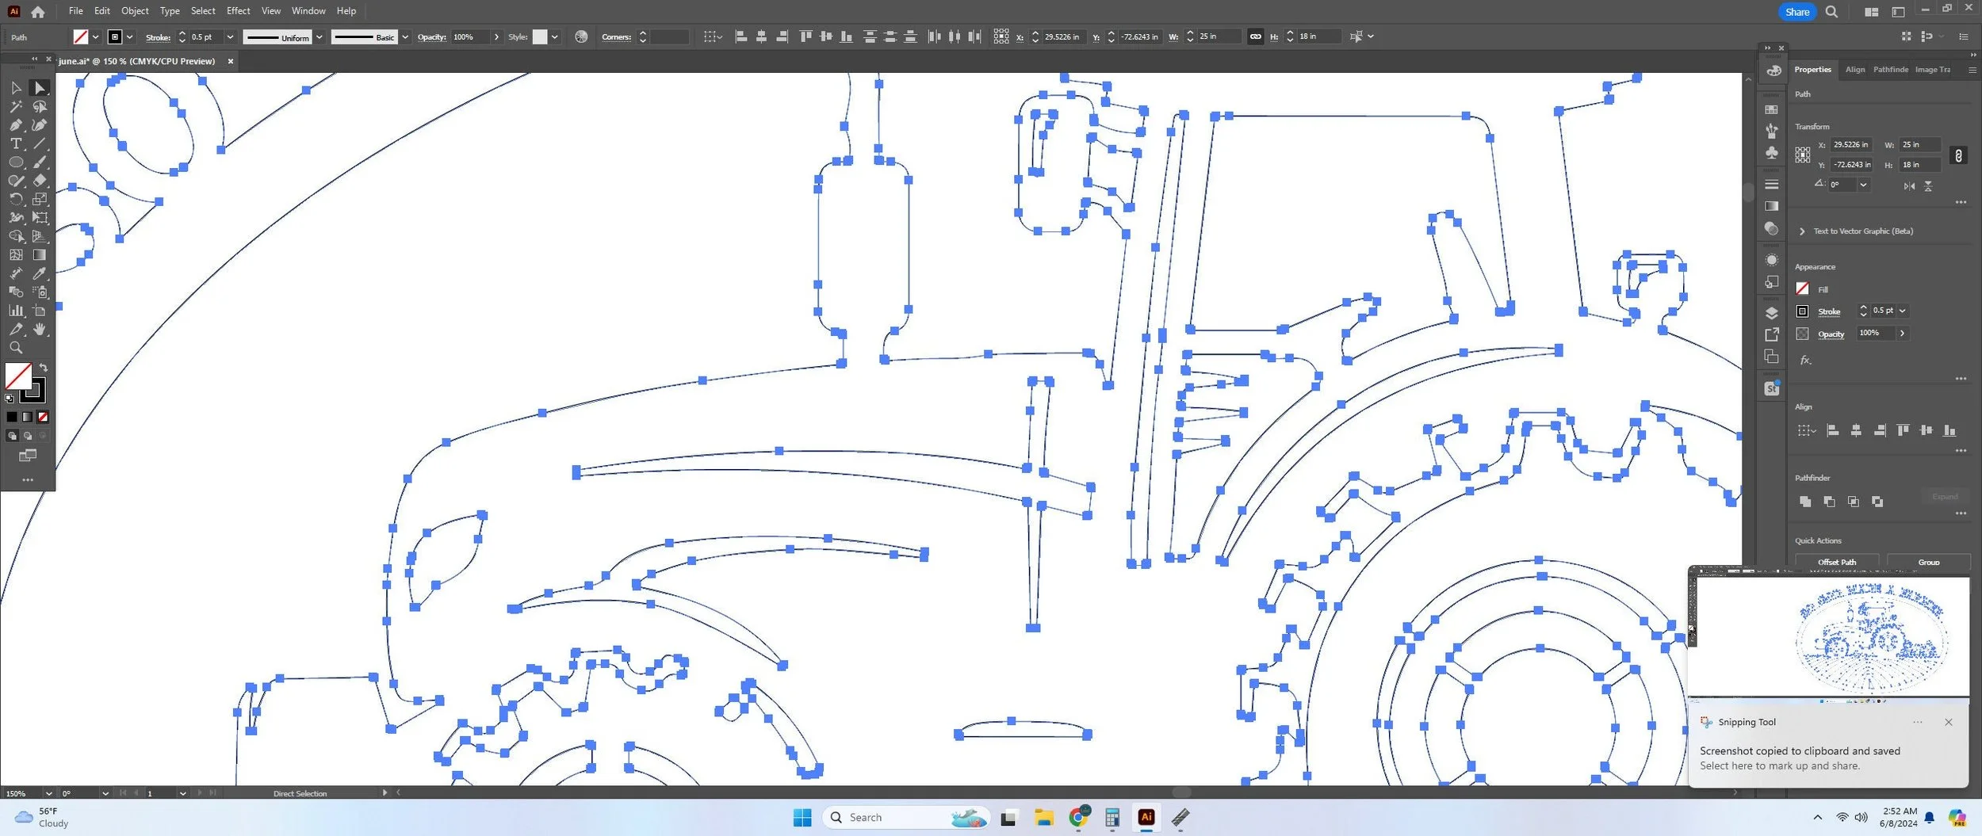Click the underlined Opacity label in Appearance
The height and width of the screenshot is (836, 1982).
tap(1831, 334)
